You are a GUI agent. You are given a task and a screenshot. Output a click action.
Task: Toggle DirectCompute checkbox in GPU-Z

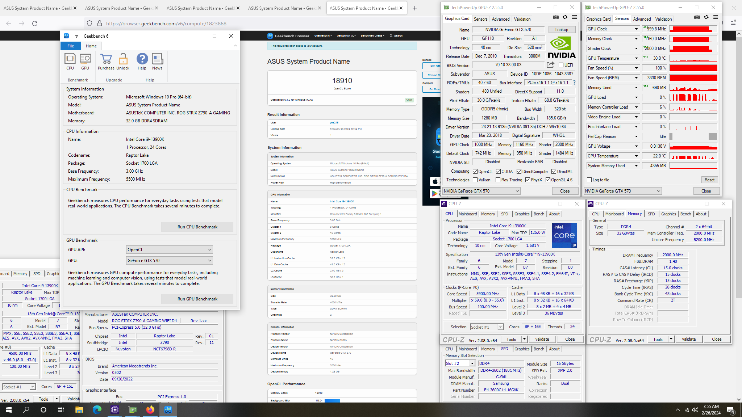(x=519, y=172)
